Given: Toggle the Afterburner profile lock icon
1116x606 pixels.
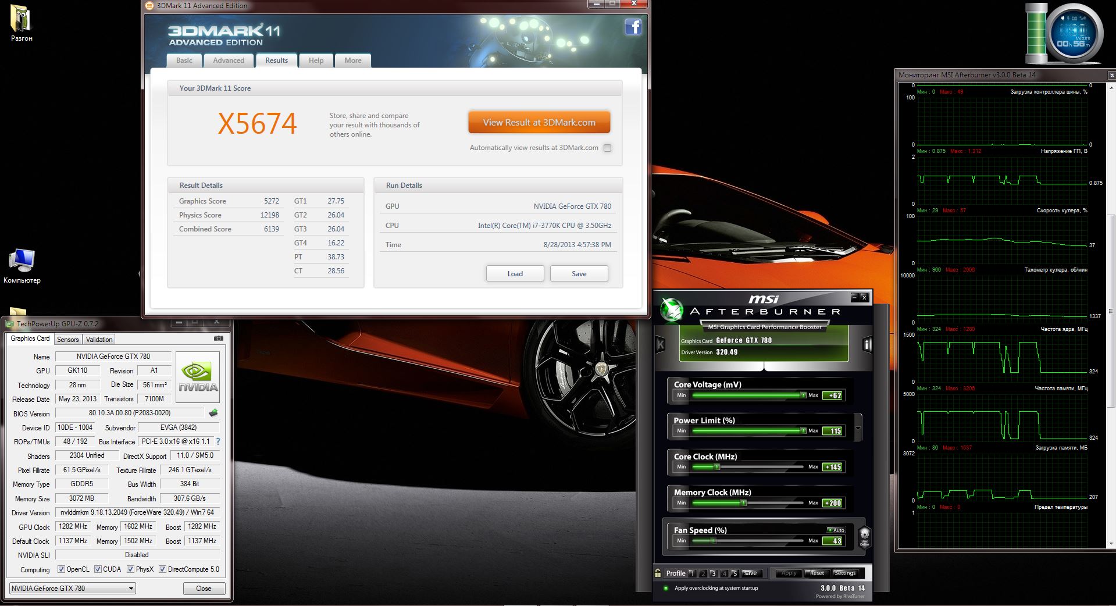Looking at the screenshot, I should pyautogui.click(x=658, y=573).
